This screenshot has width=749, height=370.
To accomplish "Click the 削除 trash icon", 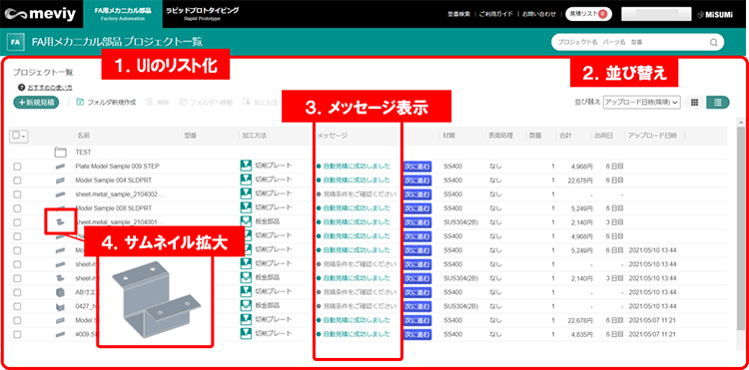I will [149, 102].
